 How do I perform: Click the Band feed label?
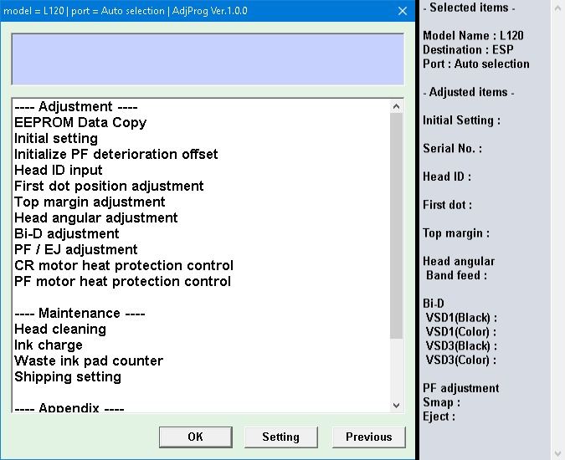coord(456,275)
